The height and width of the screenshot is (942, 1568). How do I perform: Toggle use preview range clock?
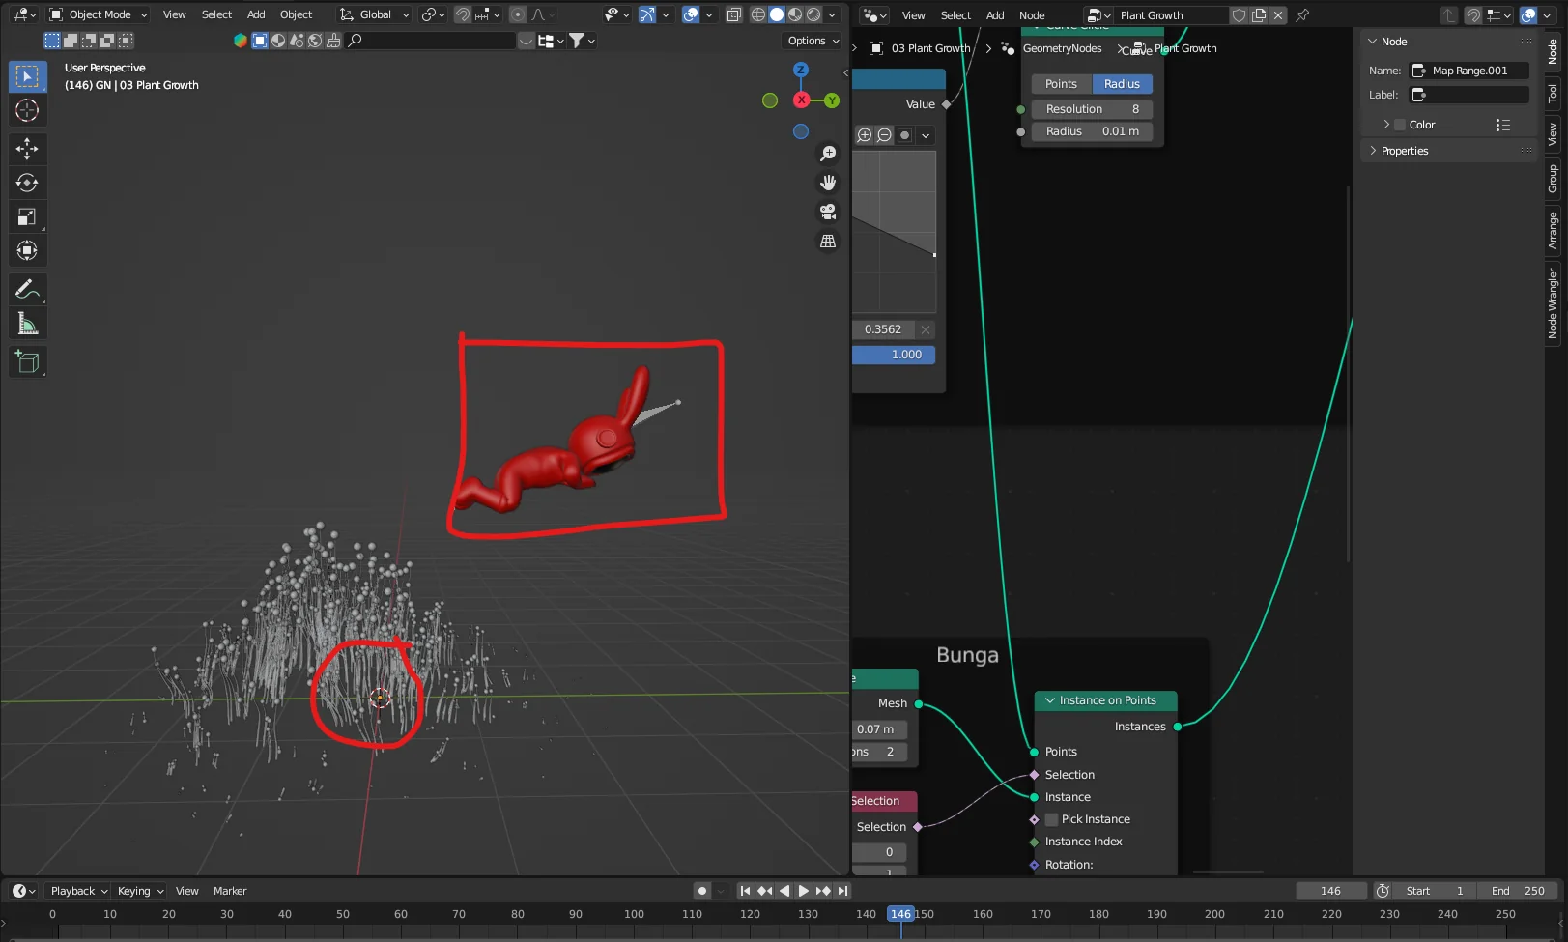[1383, 891]
